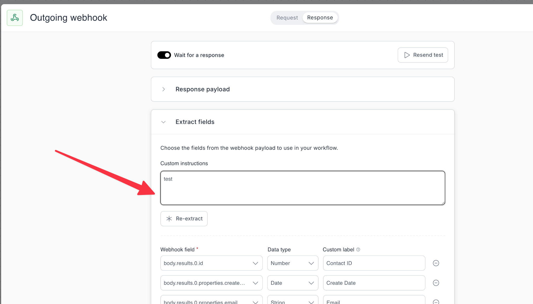Viewport: 533px width, 304px height.
Task: Click the Custom instructions text area
Action: (x=302, y=188)
